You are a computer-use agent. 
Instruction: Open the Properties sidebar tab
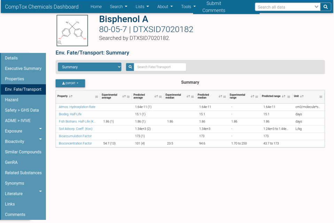tap(23, 79)
